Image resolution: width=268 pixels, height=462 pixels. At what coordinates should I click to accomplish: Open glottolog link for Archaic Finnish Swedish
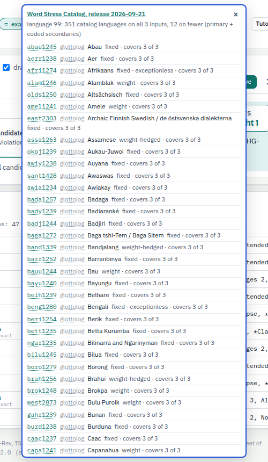(72, 118)
